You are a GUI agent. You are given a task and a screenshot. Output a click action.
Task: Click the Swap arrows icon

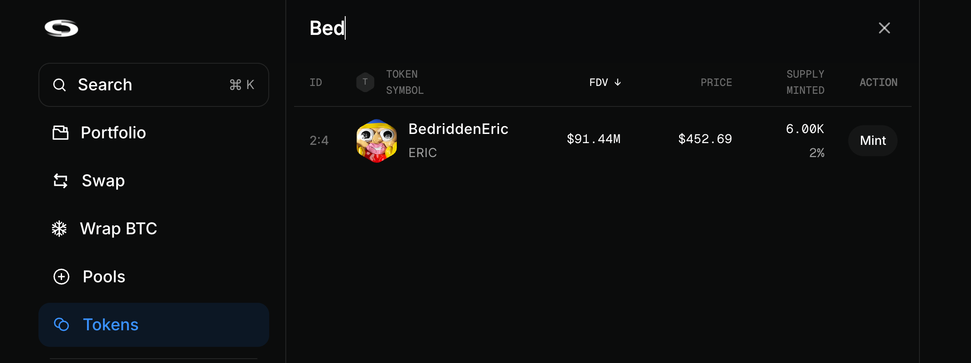tap(60, 181)
